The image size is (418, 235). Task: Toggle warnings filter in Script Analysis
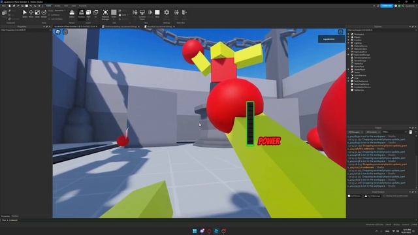[x=372, y=196]
